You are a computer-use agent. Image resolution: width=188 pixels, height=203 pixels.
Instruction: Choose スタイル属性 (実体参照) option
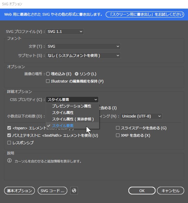pos(72,119)
